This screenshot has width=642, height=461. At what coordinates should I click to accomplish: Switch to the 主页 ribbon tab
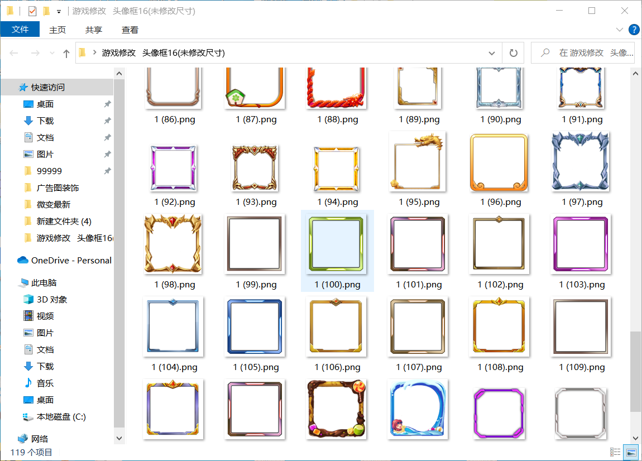pos(58,30)
